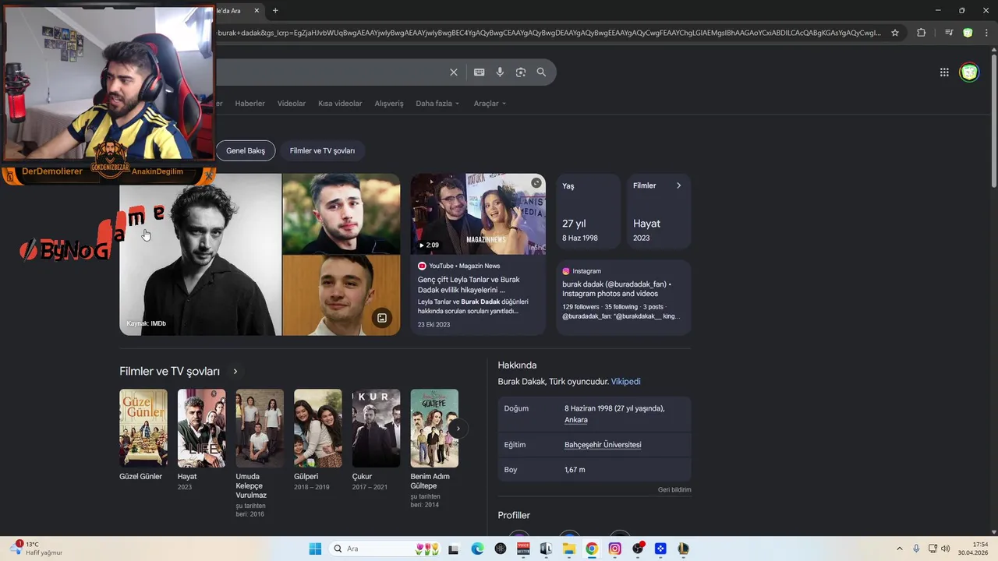View more images icon on photo collage
Viewport: 998px width, 561px height.
[382, 318]
